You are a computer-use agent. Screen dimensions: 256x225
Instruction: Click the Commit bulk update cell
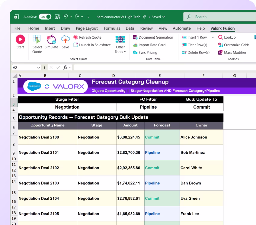(202, 107)
